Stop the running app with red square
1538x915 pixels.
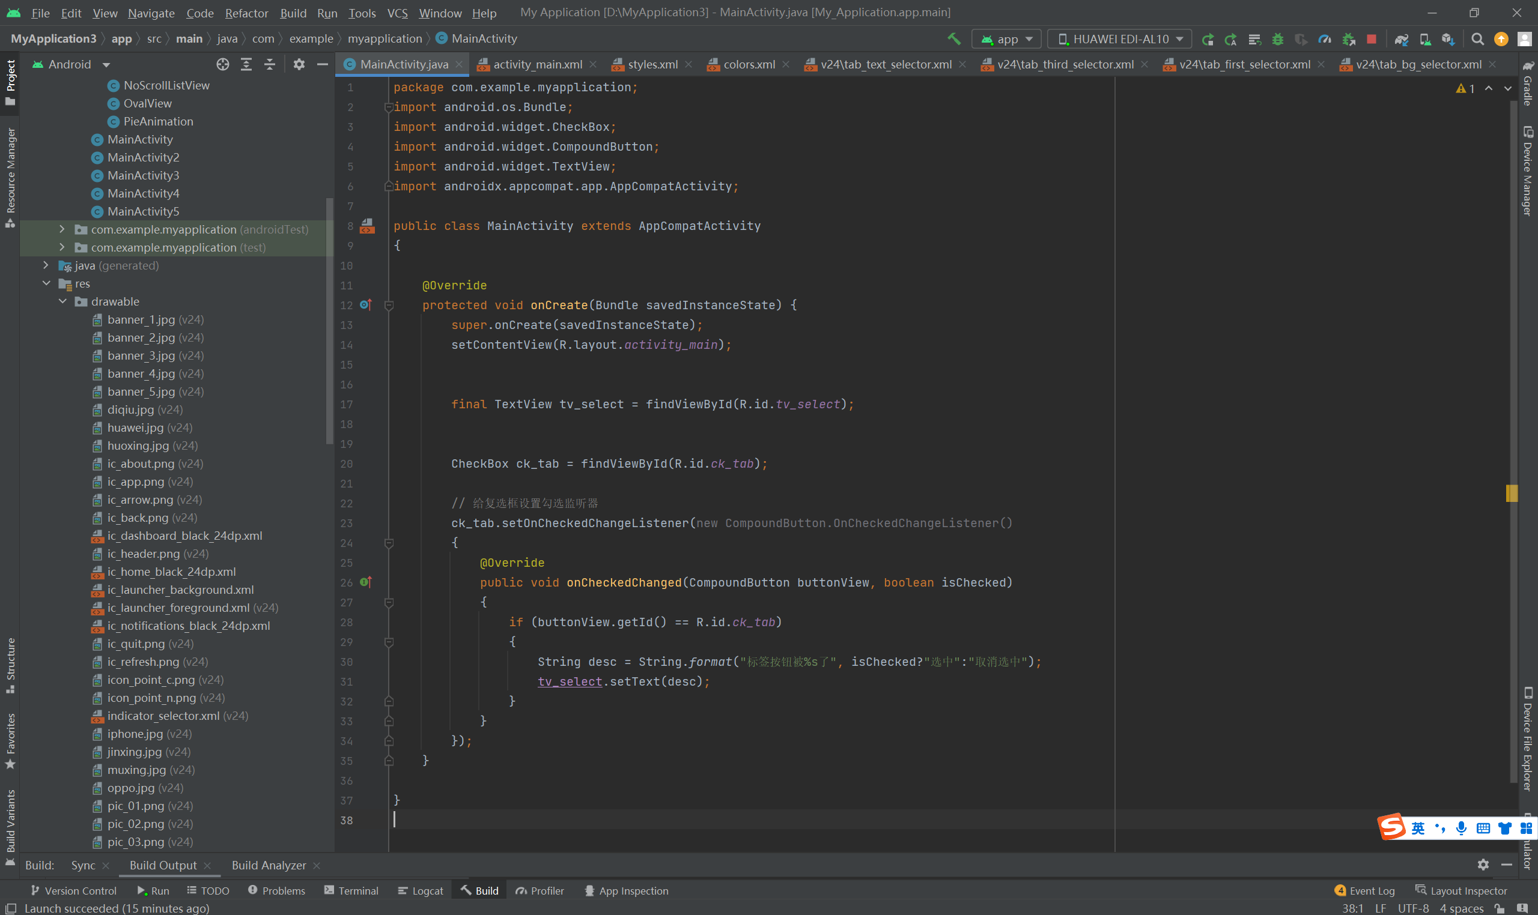coord(1372,39)
